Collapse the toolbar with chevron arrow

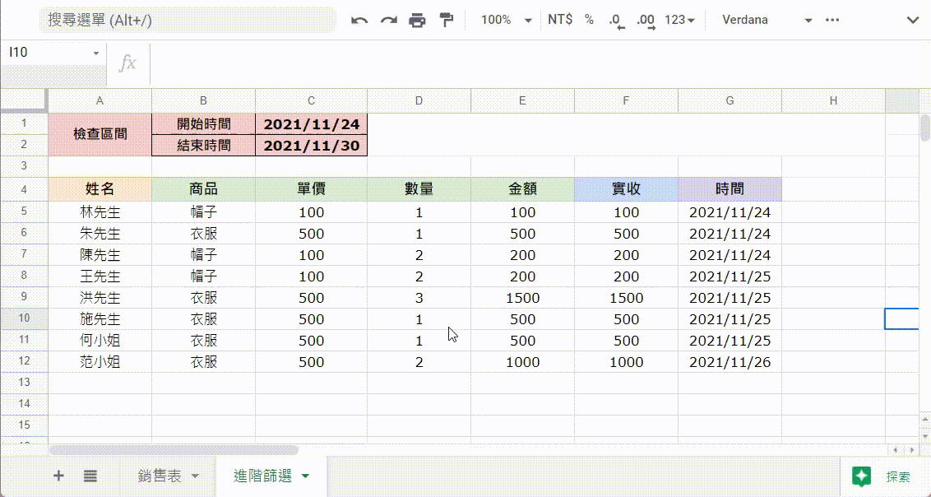pos(911,20)
